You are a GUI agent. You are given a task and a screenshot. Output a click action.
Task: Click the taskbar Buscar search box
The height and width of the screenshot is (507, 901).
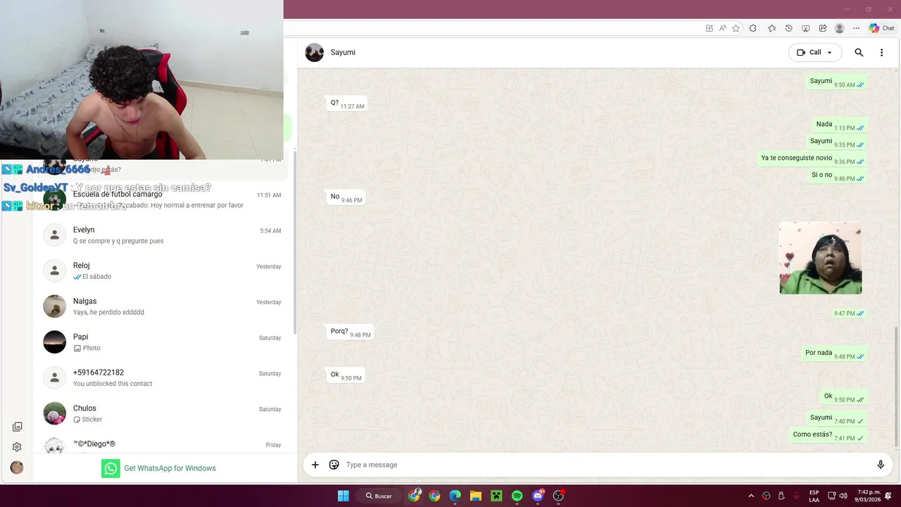[x=379, y=496]
